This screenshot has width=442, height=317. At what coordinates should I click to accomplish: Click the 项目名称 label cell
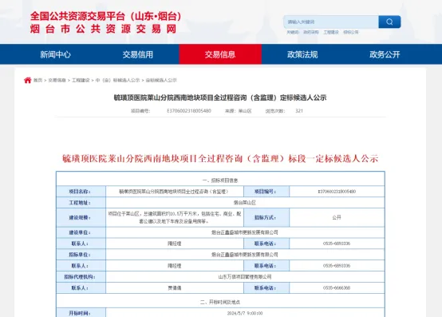click(x=81, y=192)
